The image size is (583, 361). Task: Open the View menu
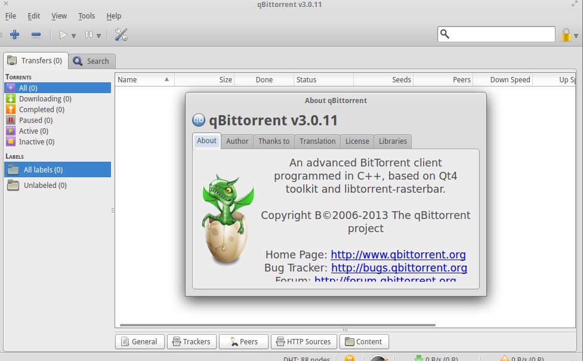tap(59, 16)
